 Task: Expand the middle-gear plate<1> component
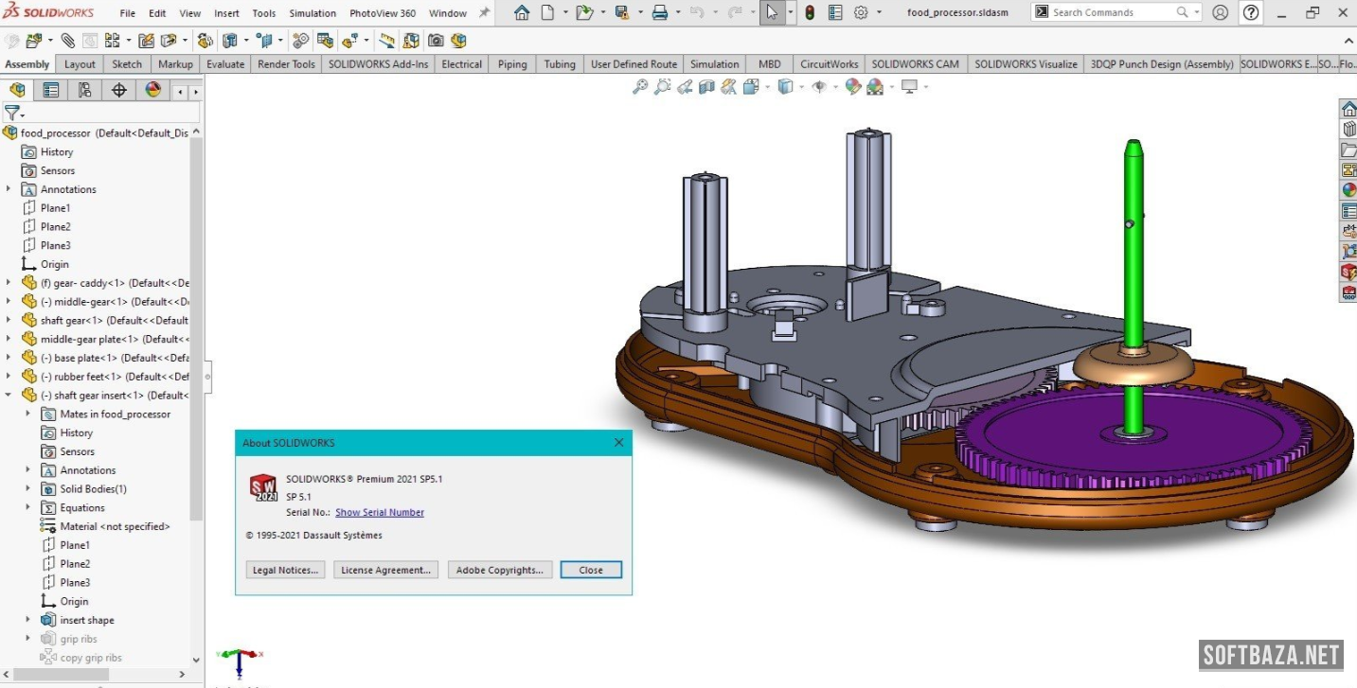click(x=9, y=339)
